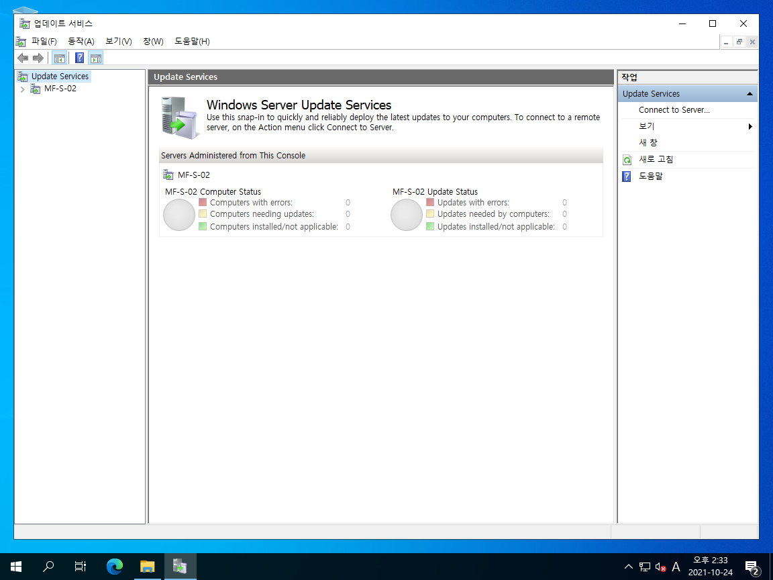Image resolution: width=773 pixels, height=580 pixels.
Task: Click the title bar application icon
Action: (25, 23)
